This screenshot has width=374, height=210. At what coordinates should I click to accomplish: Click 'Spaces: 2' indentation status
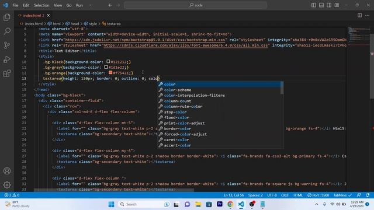coord(255,195)
